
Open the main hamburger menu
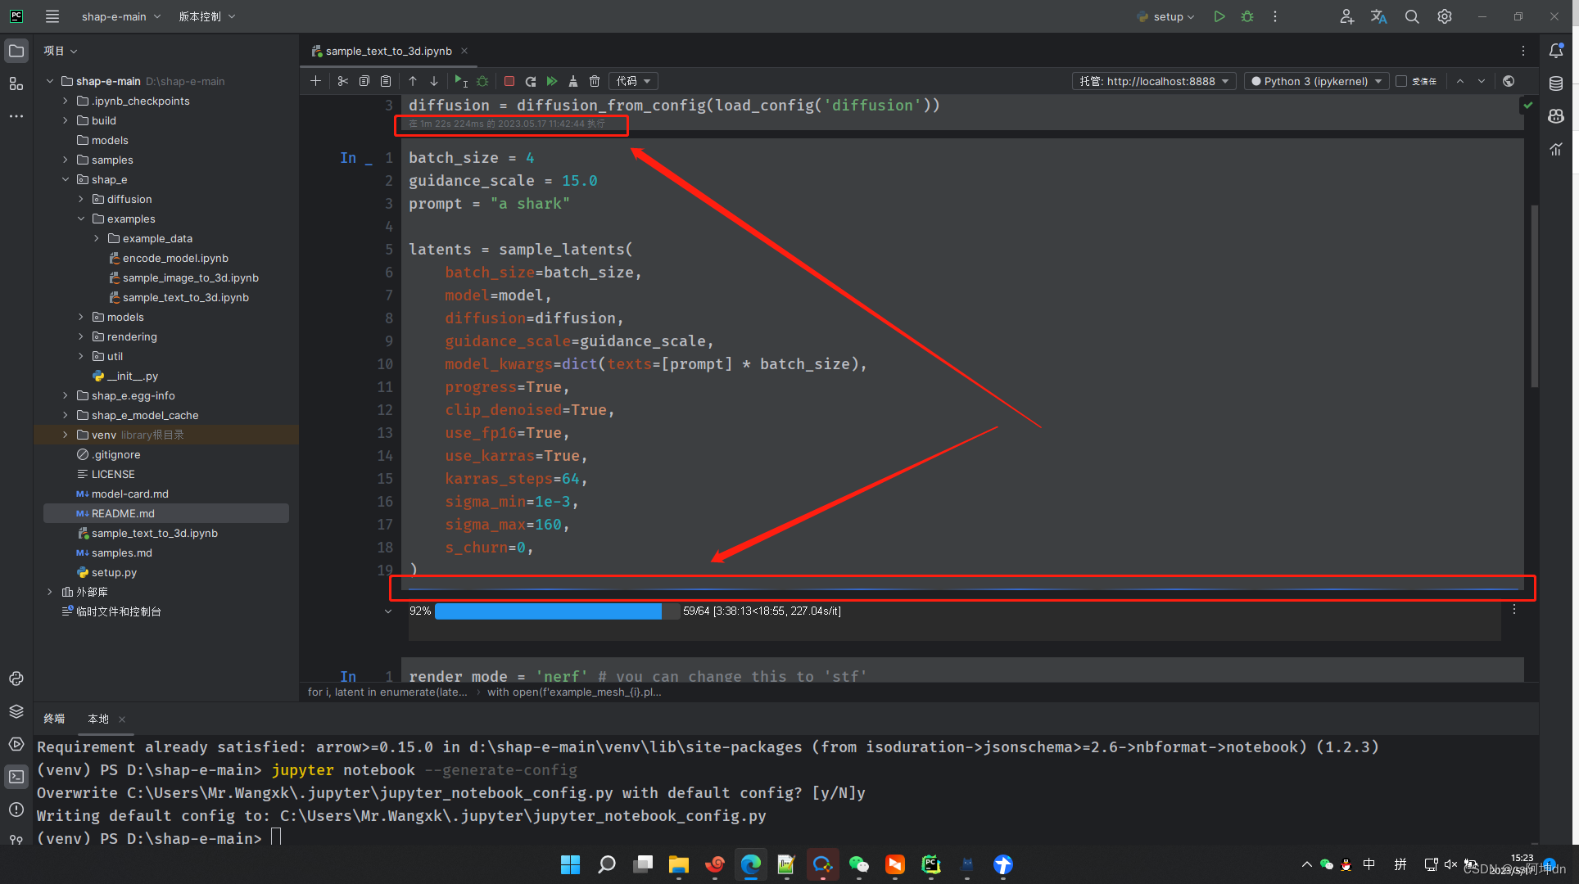(x=52, y=16)
